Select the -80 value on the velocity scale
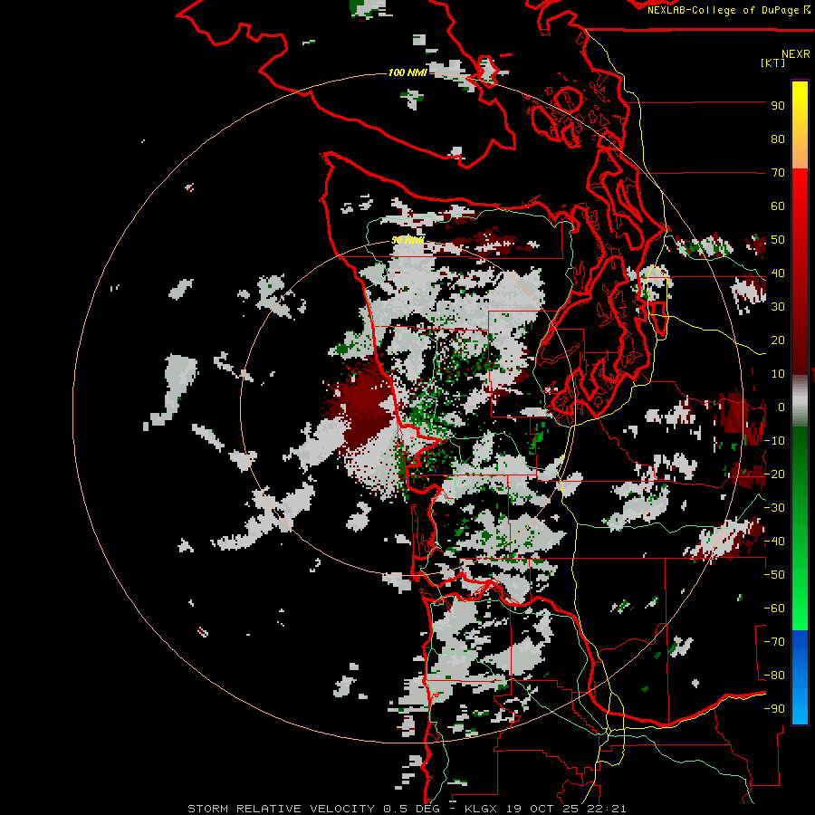This screenshot has width=815, height=815. coord(774,676)
